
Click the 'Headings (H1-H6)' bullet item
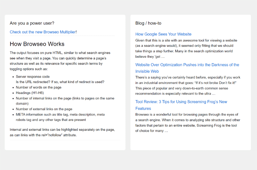click(30, 93)
